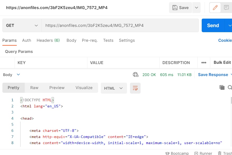Click the 605 ms response time

click(167, 75)
